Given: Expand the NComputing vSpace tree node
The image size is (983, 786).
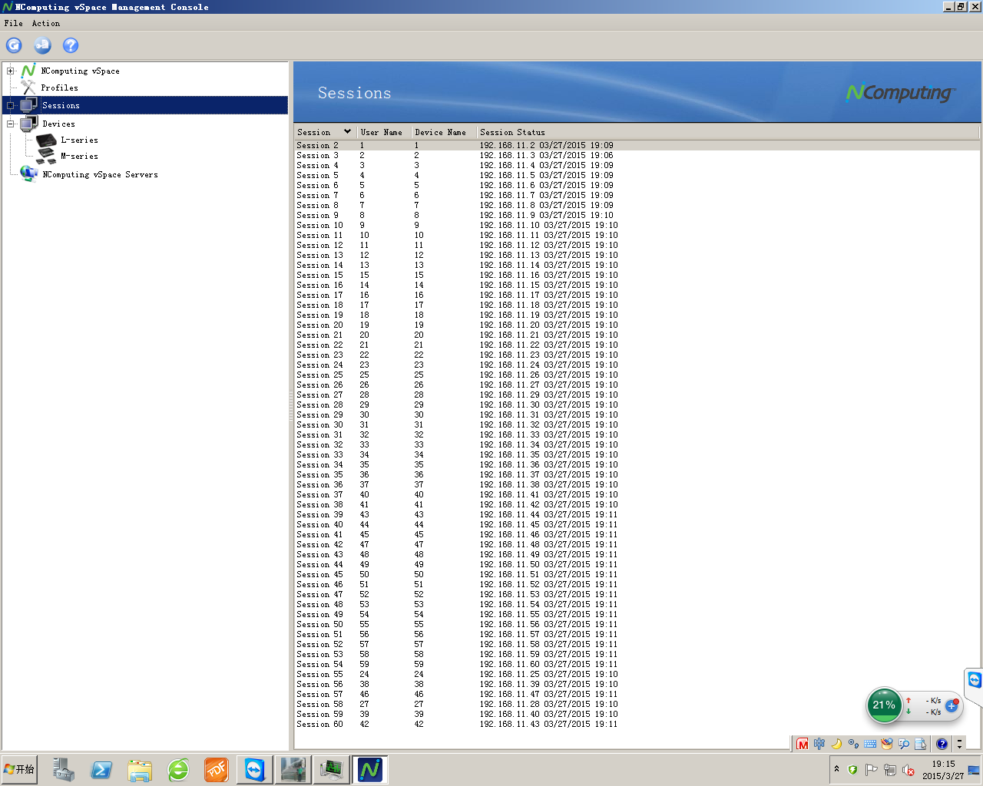Looking at the screenshot, I should coord(11,71).
